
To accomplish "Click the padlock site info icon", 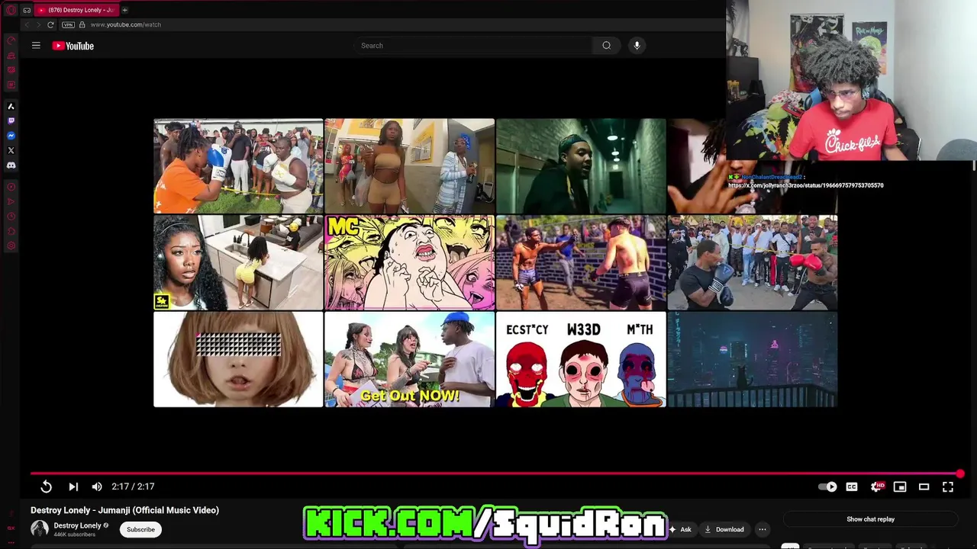I will click(82, 24).
